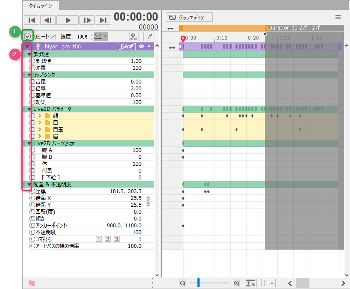Toggle stopwatch icon for 腕 A
Screen dimensions: 350x289
coord(32,150)
